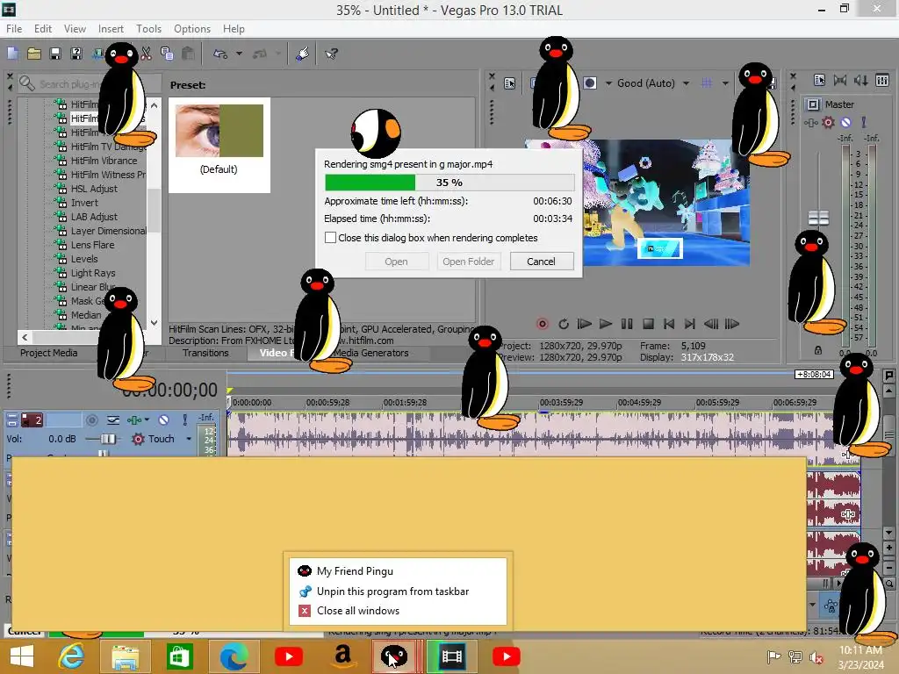The width and height of the screenshot is (899, 674).
Task: Select the HSL Adjust effect
Action: [94, 189]
